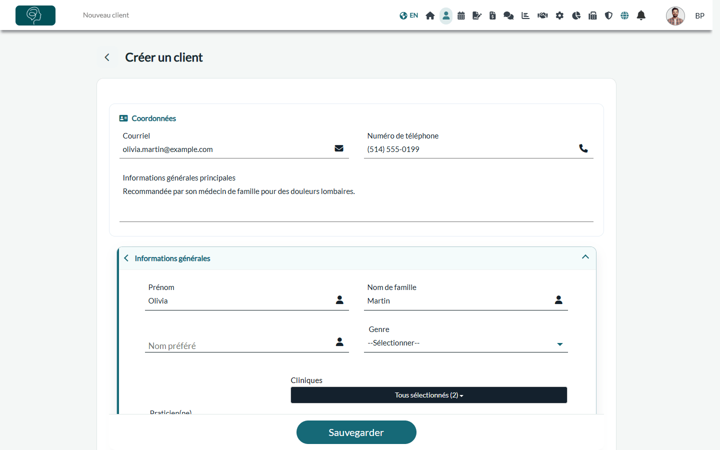Click the application logo in header
The height and width of the screenshot is (450, 720).
pos(35,15)
